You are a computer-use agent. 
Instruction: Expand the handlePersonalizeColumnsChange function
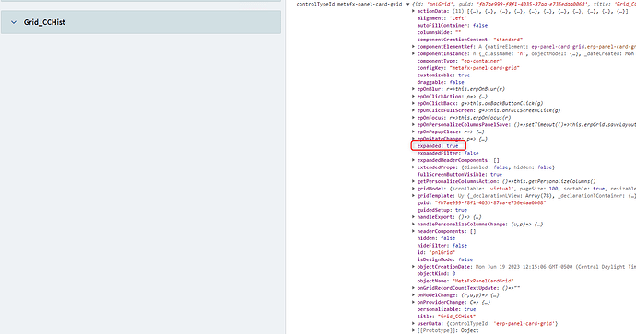point(413,224)
